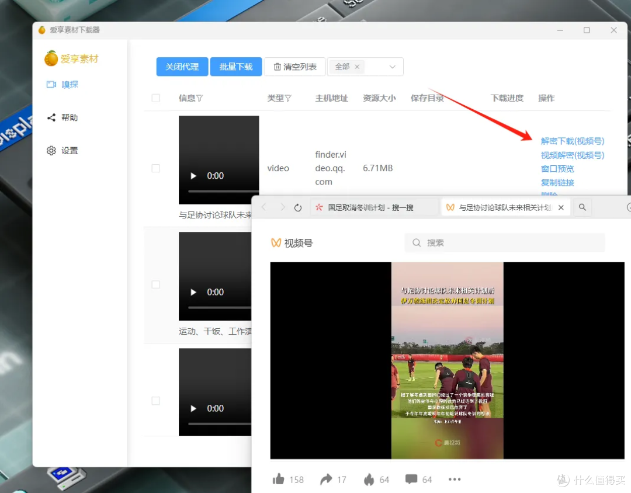Reload the browser page
This screenshot has height=493, width=631.
(298, 208)
